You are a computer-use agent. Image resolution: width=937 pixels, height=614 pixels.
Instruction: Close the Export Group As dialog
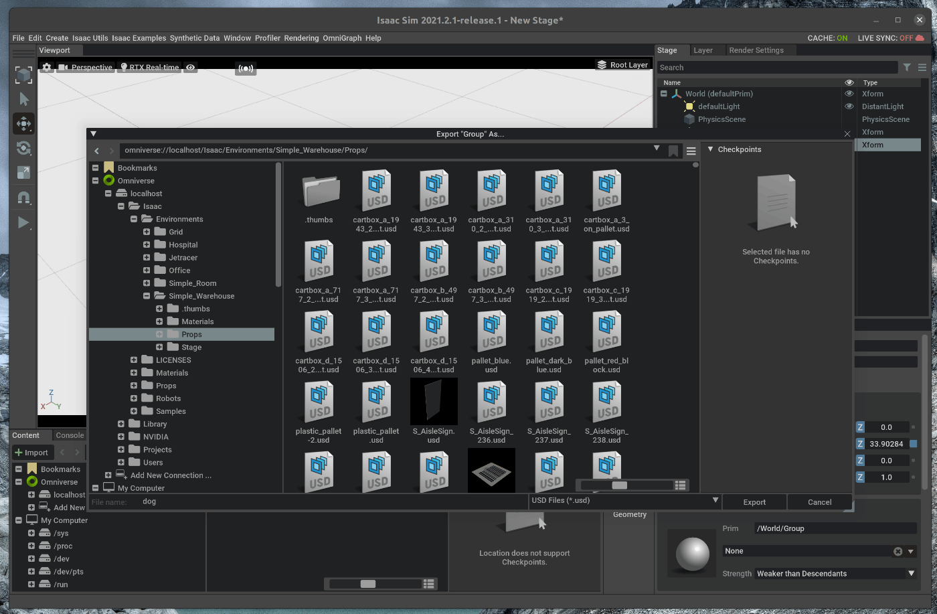[x=847, y=134]
